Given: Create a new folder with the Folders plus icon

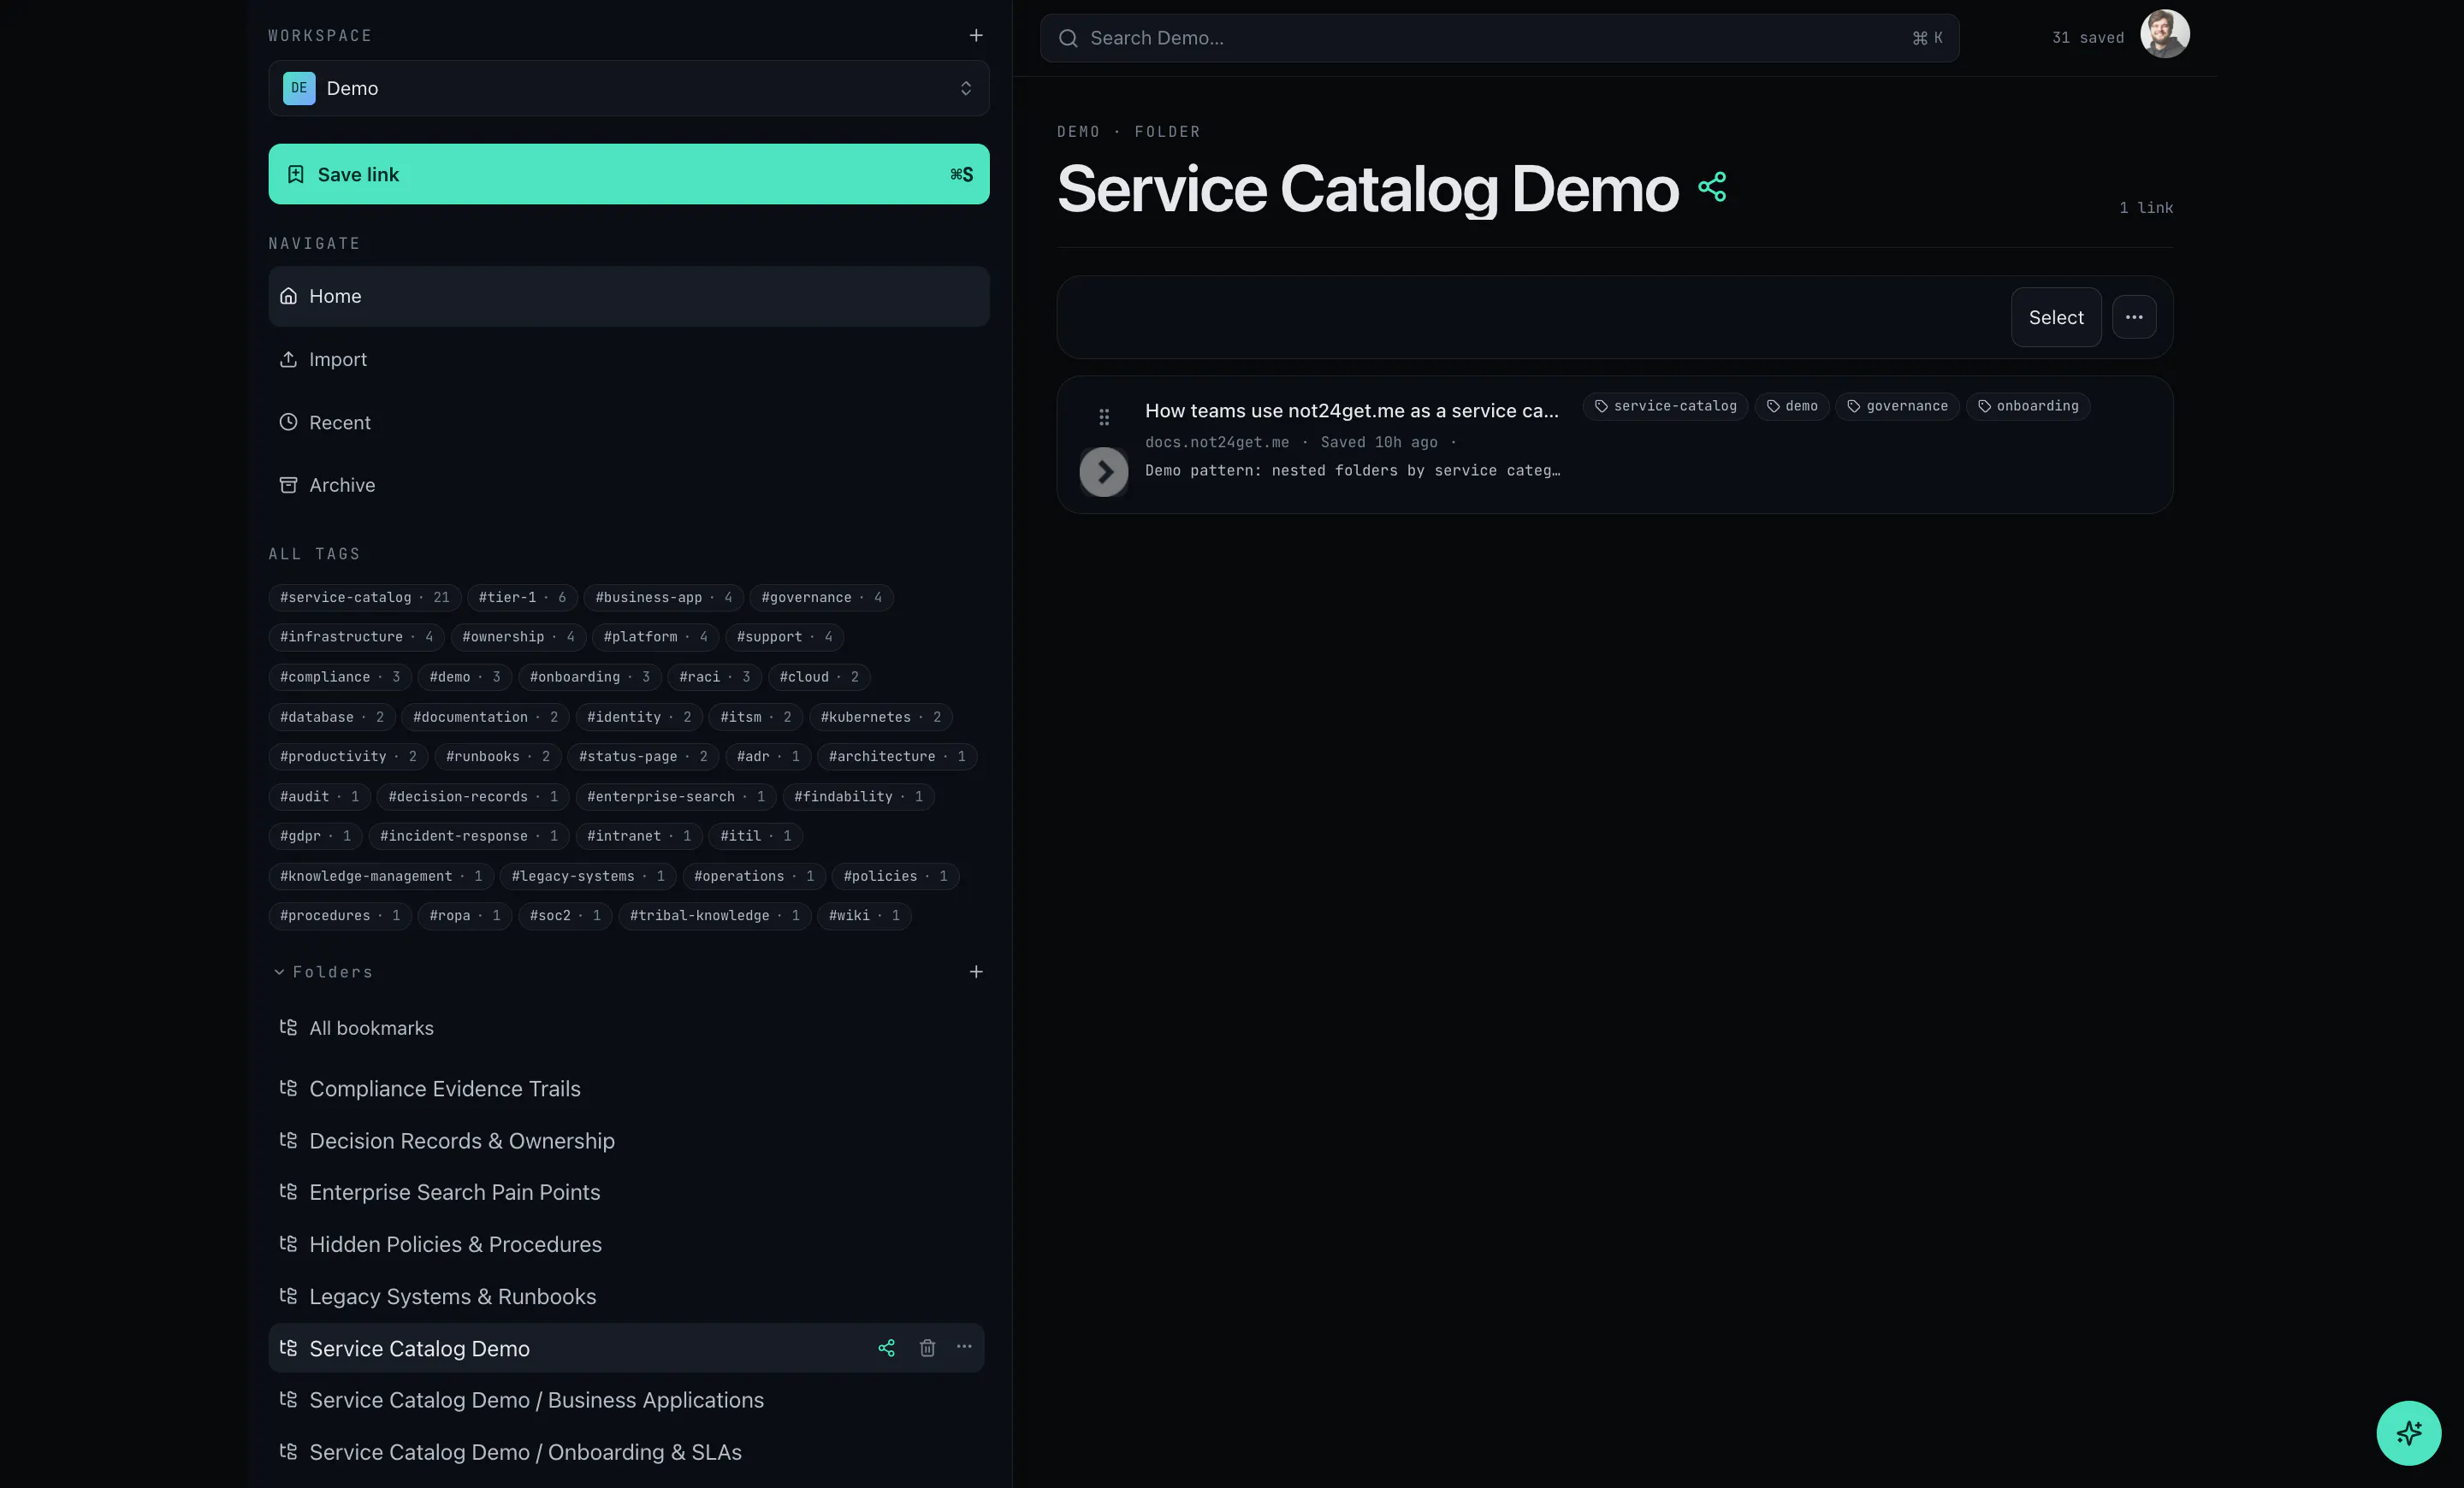Looking at the screenshot, I should tap(976, 971).
